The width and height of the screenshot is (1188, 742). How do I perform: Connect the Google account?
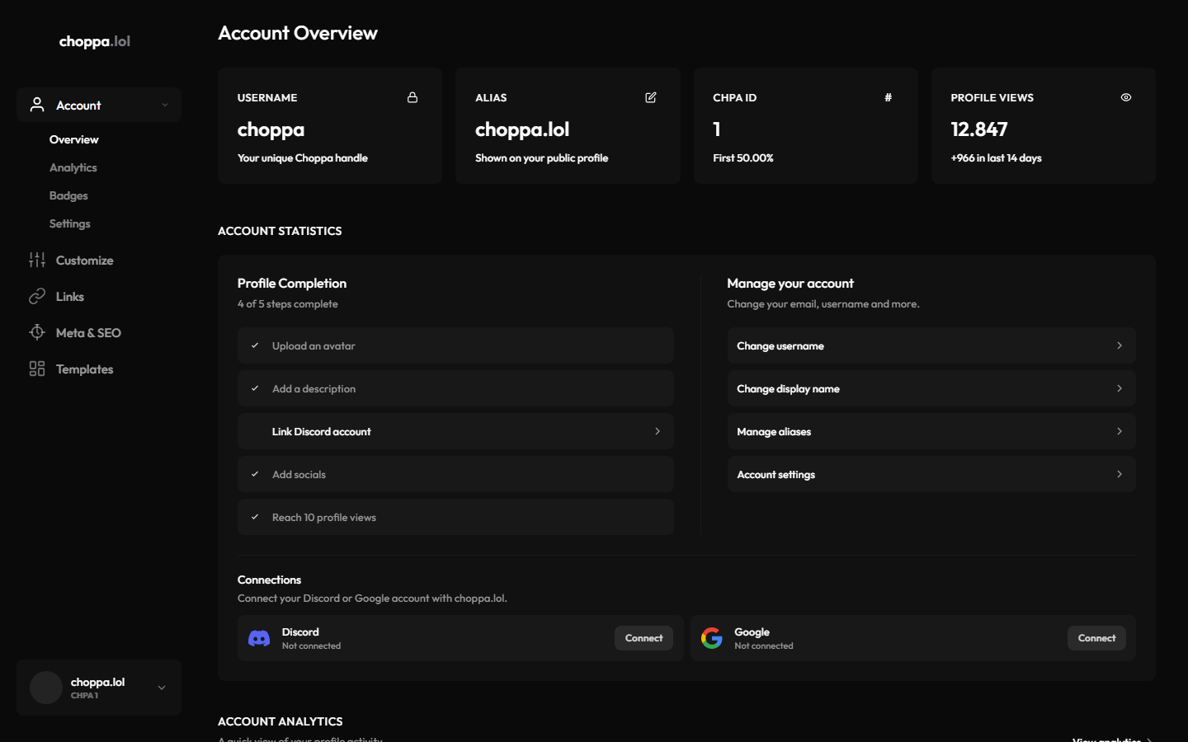tap(1096, 638)
